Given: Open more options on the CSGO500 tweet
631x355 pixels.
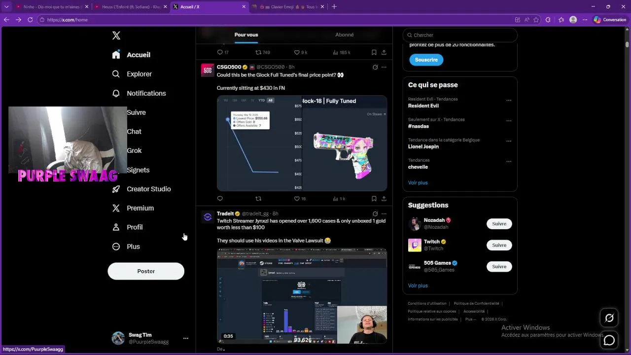Looking at the screenshot, I should coord(384,67).
